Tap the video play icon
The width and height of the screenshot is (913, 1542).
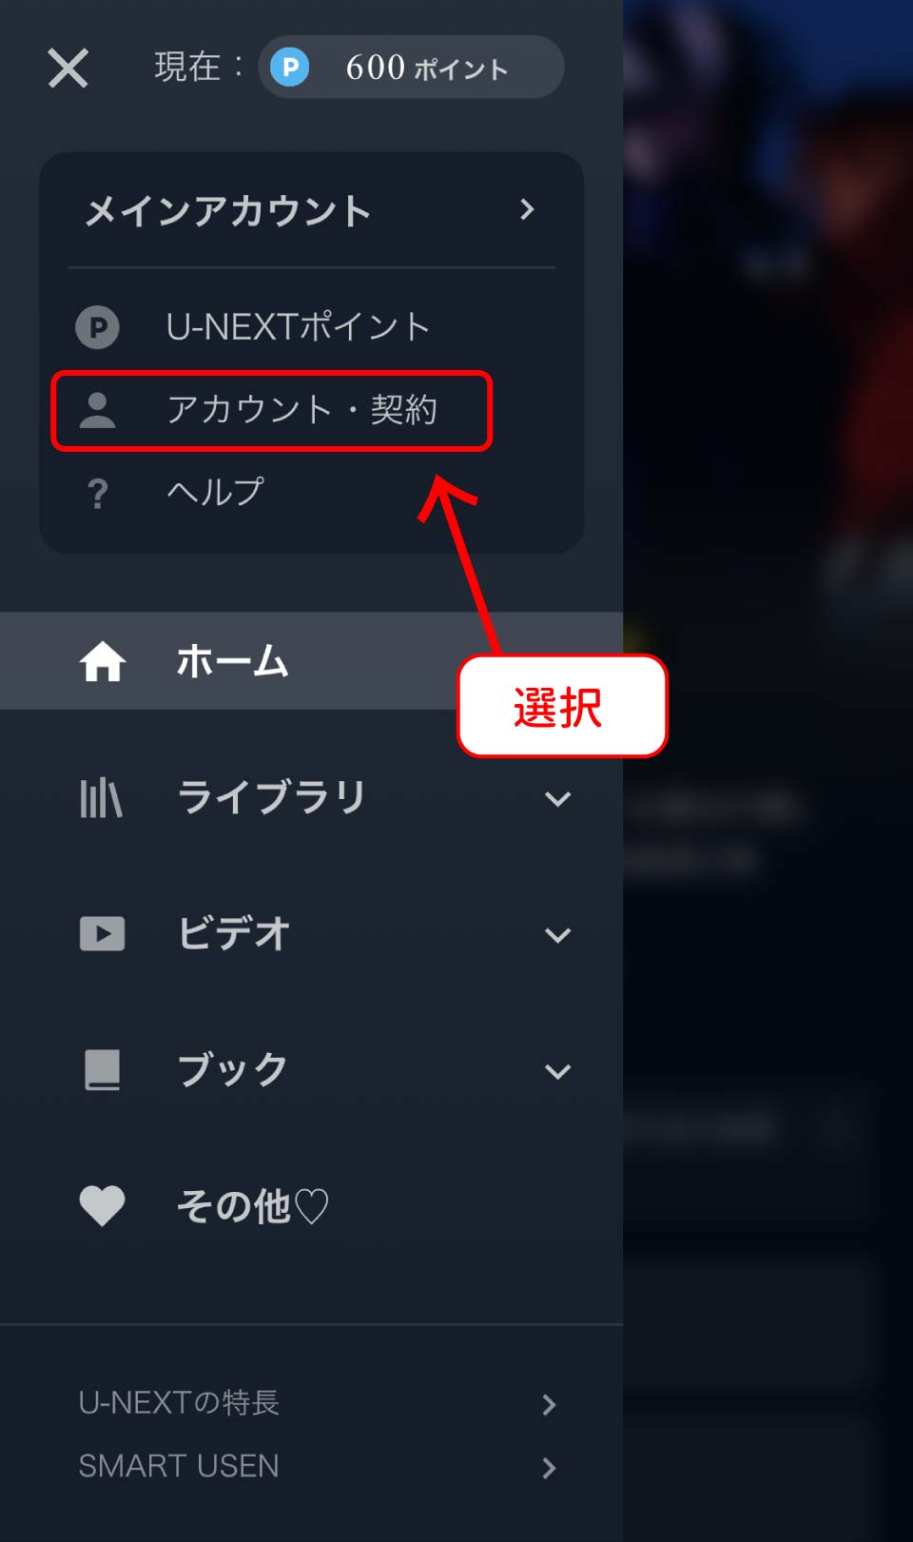coord(102,934)
